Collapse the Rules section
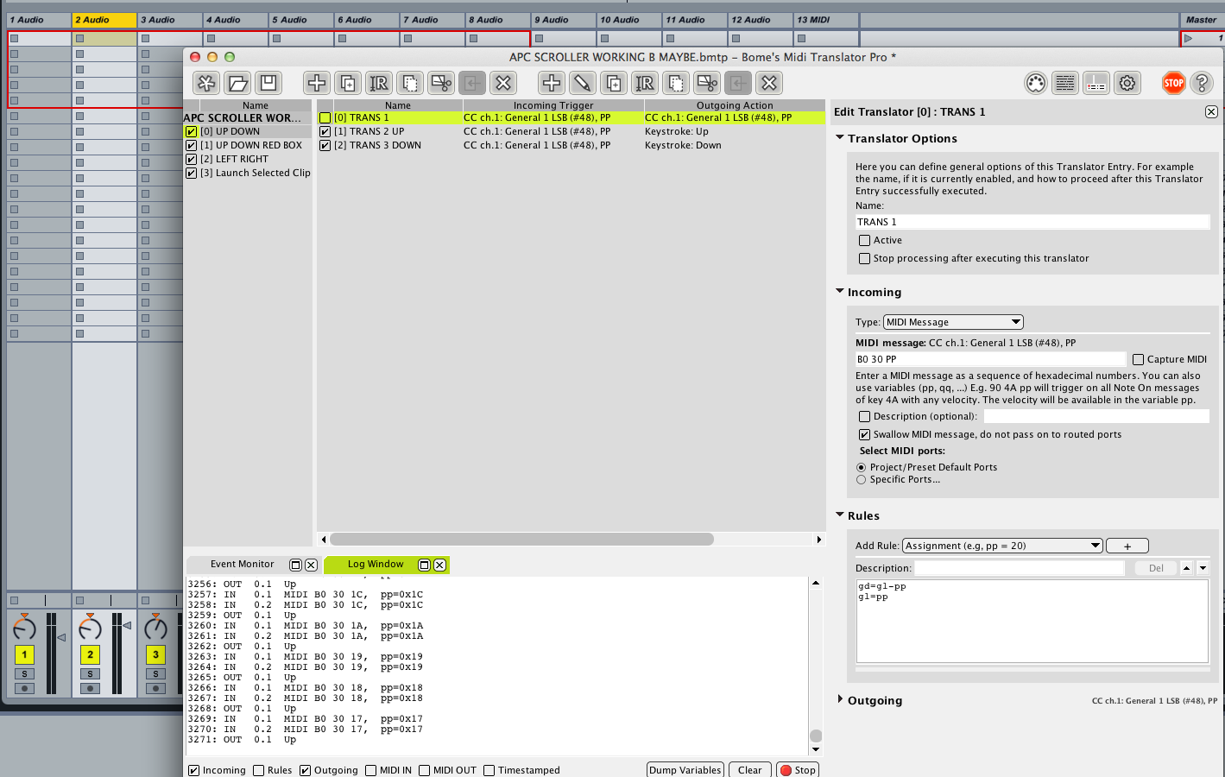This screenshot has width=1225, height=777. pyautogui.click(x=840, y=515)
